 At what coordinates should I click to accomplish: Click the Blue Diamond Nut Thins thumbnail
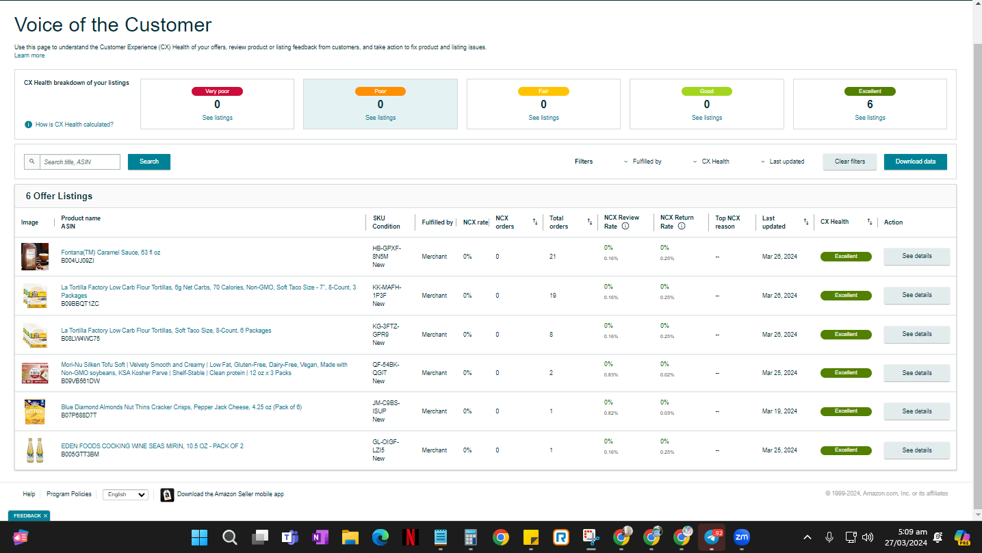(x=35, y=411)
